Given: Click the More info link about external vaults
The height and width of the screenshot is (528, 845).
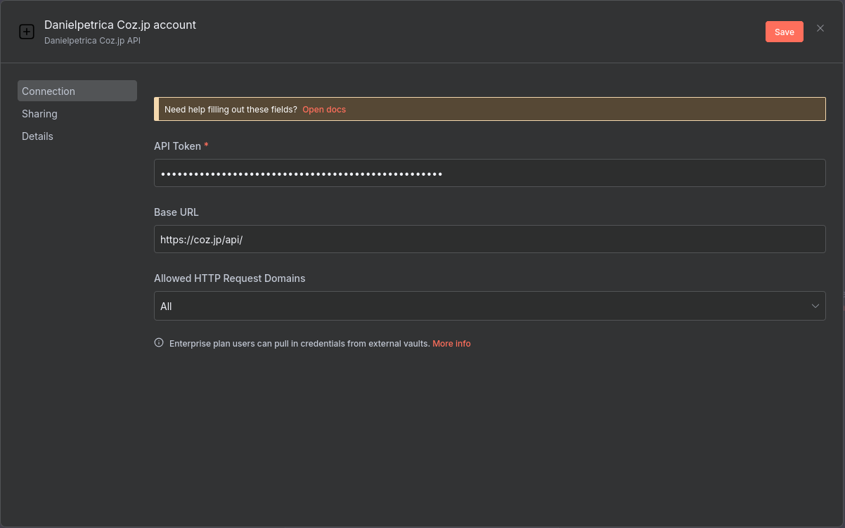Looking at the screenshot, I should click(451, 344).
